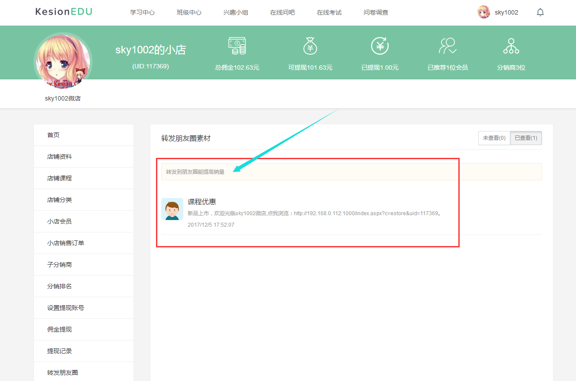The width and height of the screenshot is (576, 381).
Task: Switch to the 未查看(0) filter
Action: (494, 138)
